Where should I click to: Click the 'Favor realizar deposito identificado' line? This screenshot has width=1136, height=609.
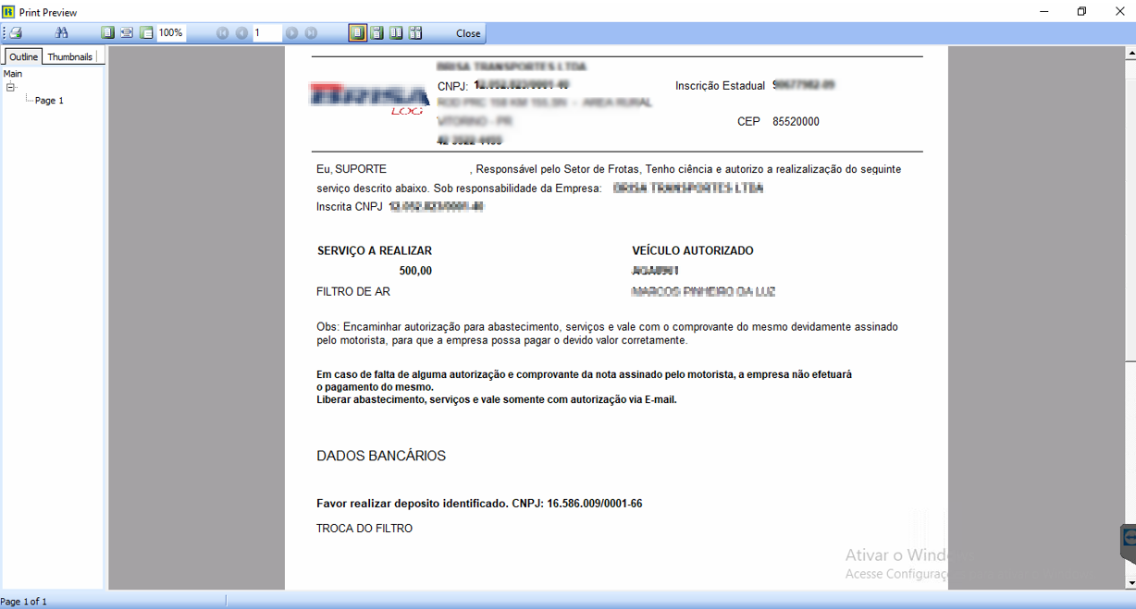point(479,504)
